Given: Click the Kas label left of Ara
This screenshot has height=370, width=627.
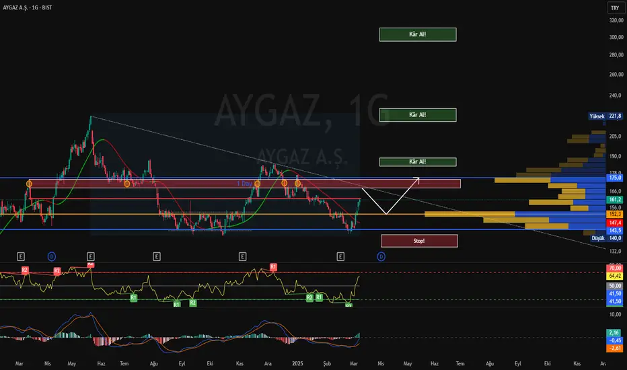Looking at the screenshot, I should click(x=239, y=363).
